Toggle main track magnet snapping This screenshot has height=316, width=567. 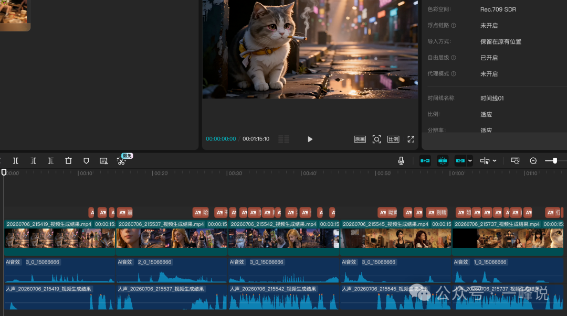(x=425, y=161)
